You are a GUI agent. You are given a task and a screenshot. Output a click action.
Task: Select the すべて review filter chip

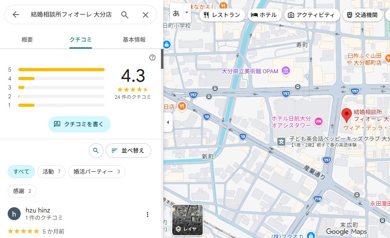pos(21,172)
